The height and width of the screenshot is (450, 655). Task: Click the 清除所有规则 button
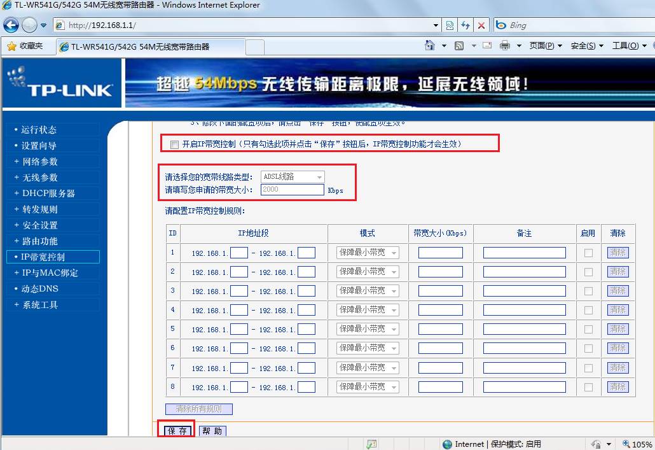point(199,409)
